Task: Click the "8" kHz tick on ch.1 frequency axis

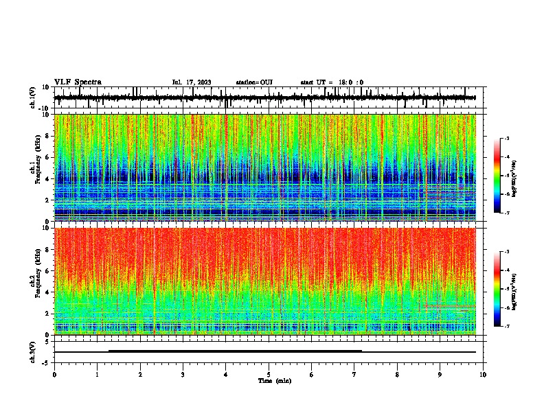Action: tap(48, 136)
